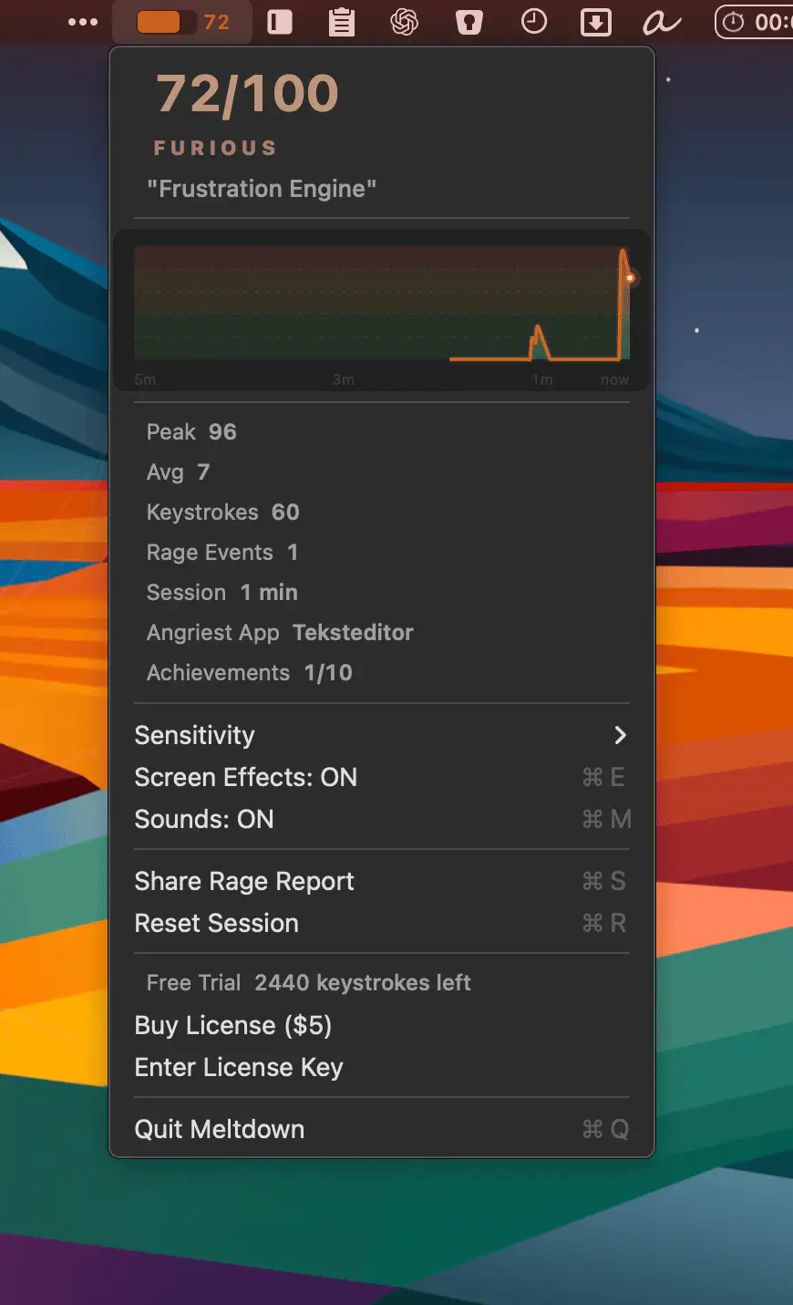This screenshot has width=793, height=1305.
Task: Click the Sensitivity chevron arrow
Action: [620, 735]
